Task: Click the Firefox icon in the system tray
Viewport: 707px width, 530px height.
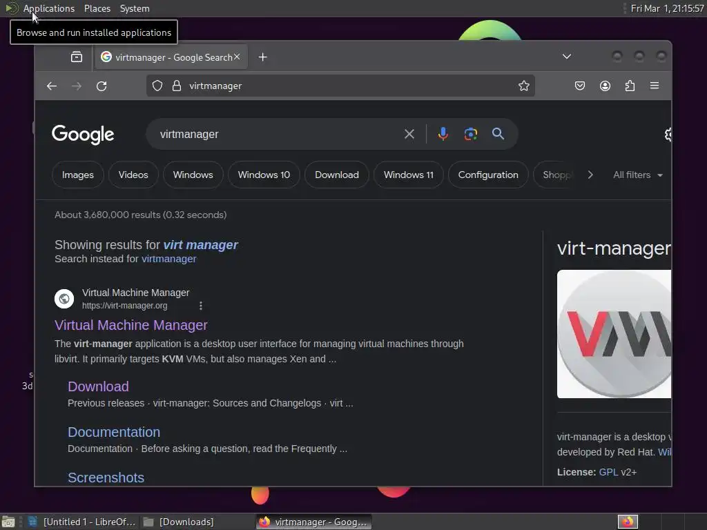Action: (x=628, y=522)
